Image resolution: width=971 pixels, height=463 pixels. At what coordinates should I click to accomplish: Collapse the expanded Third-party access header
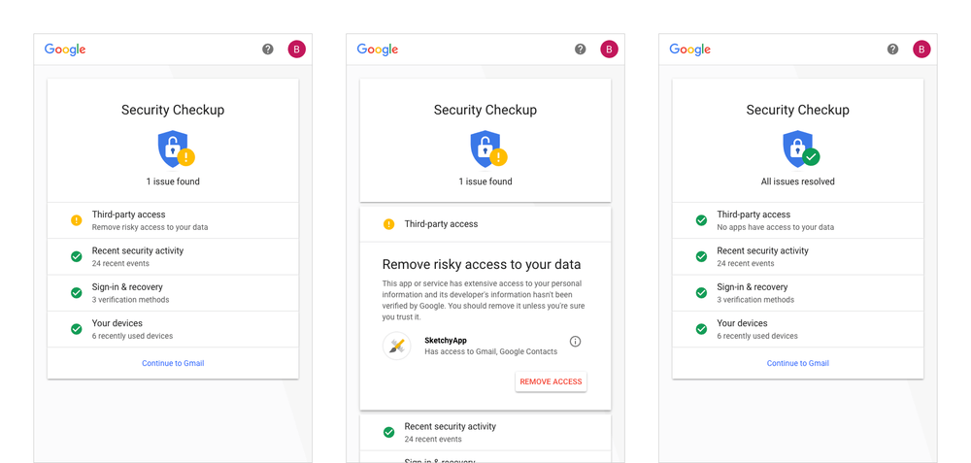click(485, 224)
